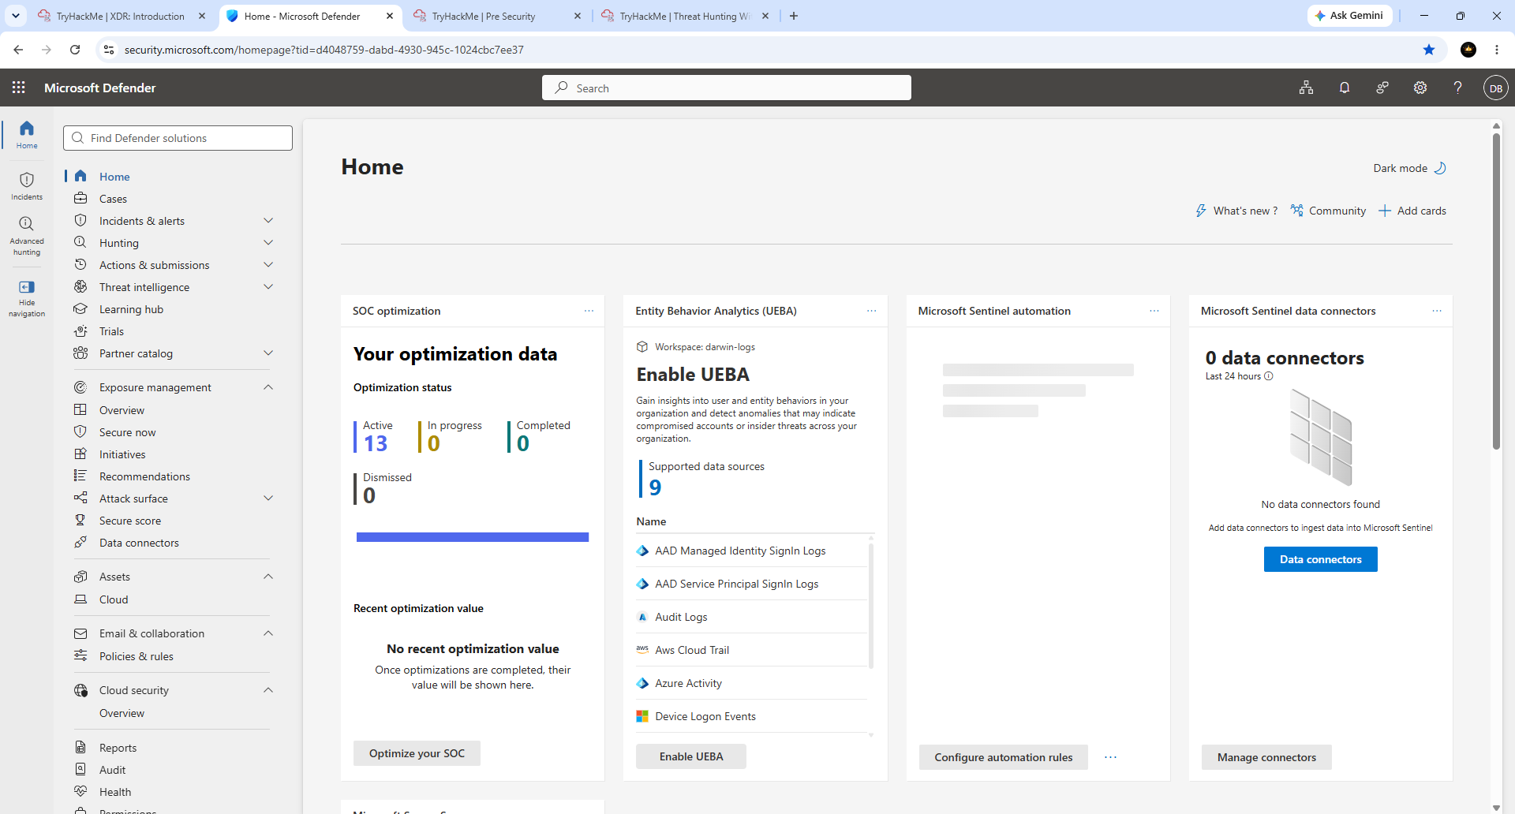Open Initiatives navigation item
The image size is (1515, 814).
tap(122, 454)
